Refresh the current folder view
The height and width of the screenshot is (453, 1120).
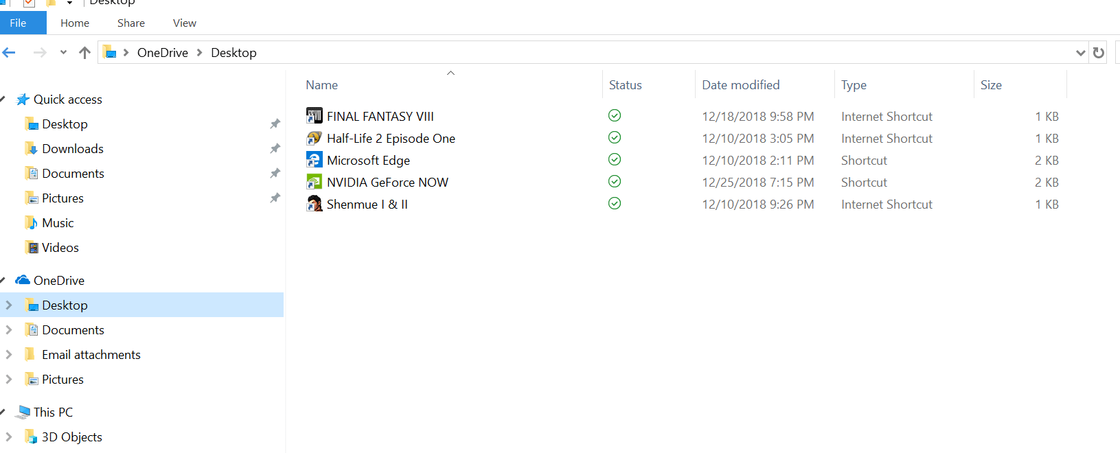1099,53
